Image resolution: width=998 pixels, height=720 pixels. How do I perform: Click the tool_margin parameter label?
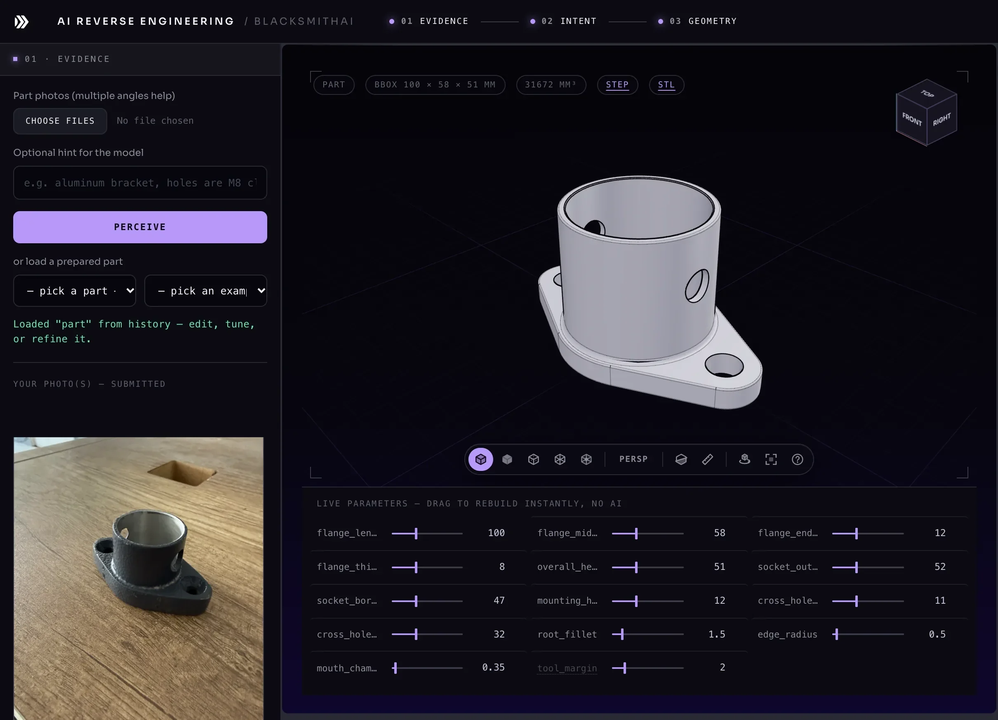pos(567,668)
